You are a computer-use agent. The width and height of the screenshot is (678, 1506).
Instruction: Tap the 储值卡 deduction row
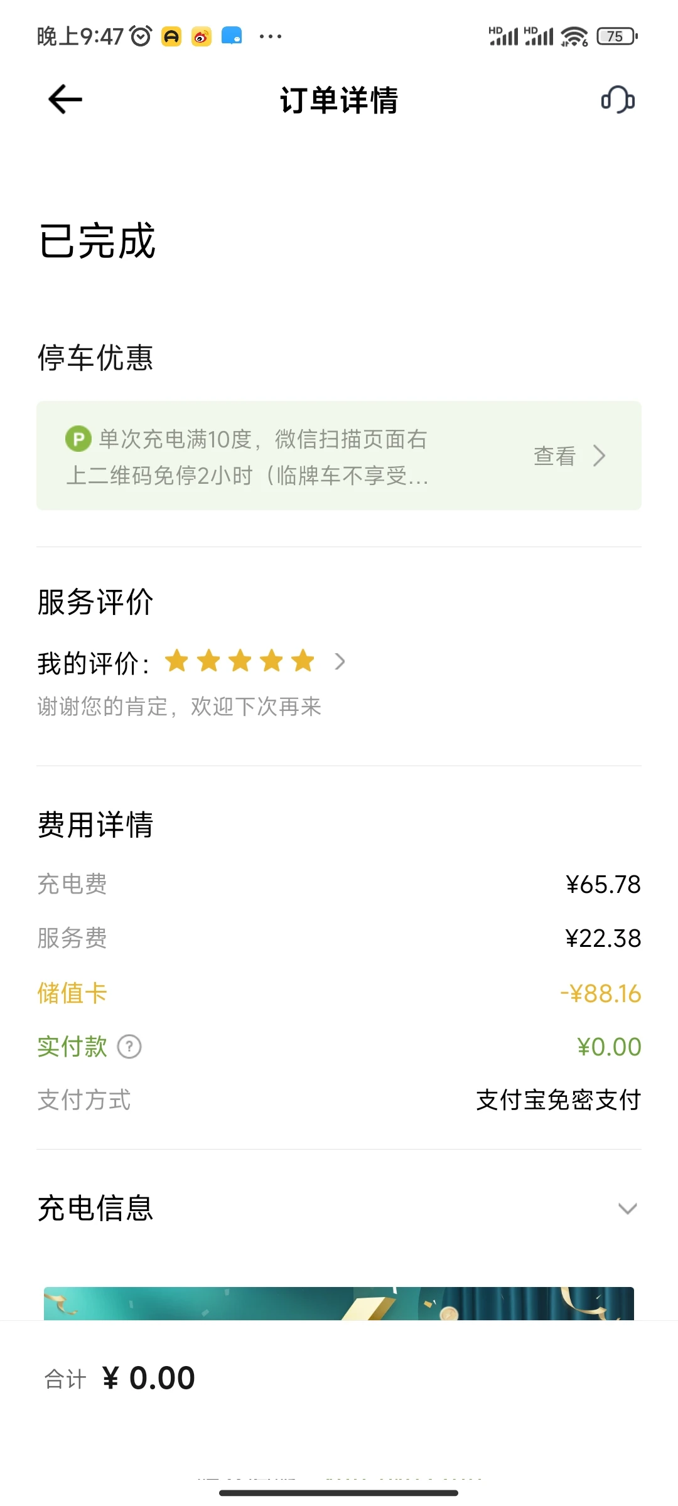(339, 993)
